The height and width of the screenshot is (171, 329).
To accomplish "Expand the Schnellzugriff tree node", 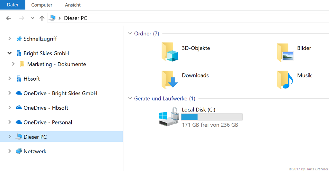I will [x=10, y=39].
